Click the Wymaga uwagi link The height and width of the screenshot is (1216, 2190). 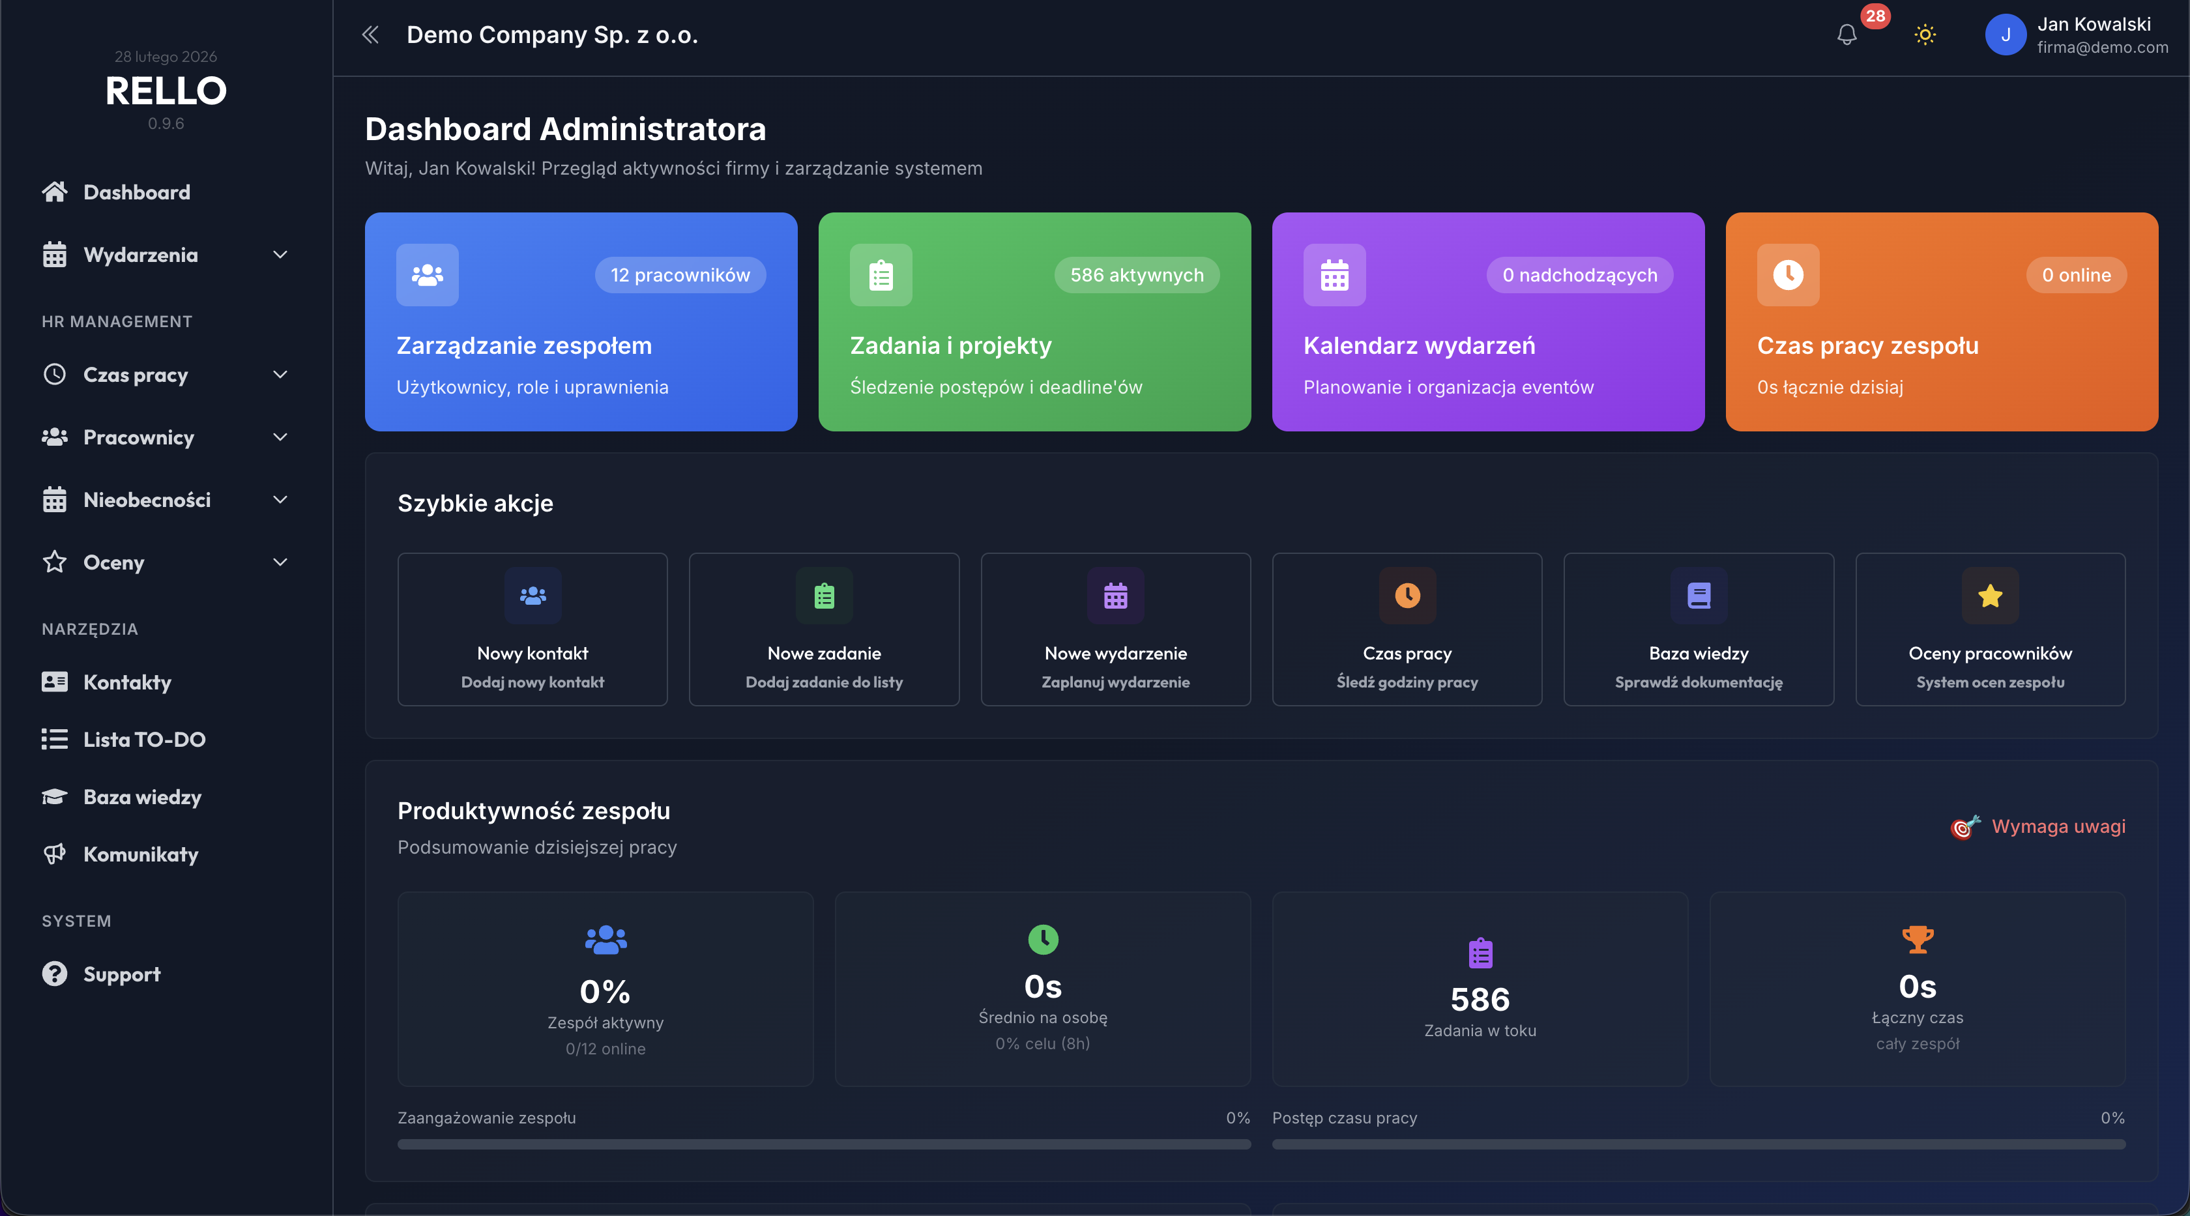pyautogui.click(x=2061, y=827)
